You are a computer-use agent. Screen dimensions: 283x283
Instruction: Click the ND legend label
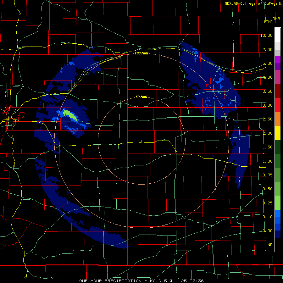pos(270,245)
